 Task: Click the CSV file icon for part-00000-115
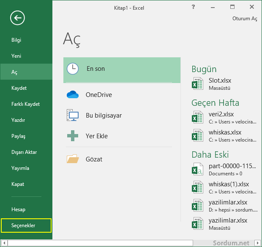coord(197,169)
